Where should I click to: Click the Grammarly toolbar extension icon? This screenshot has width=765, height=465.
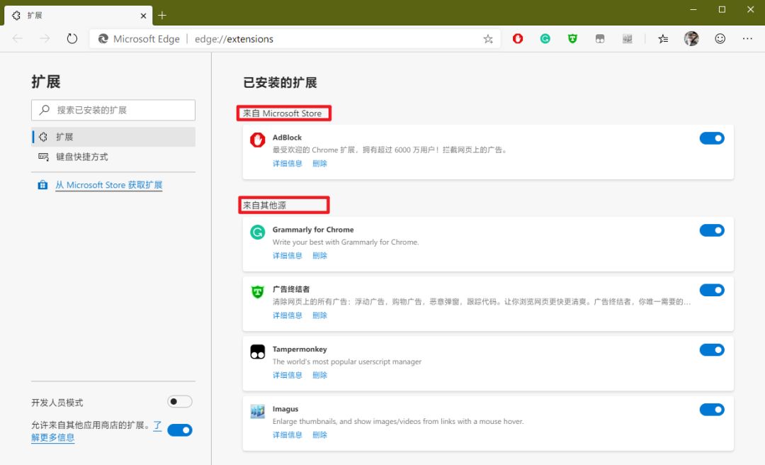tap(545, 38)
